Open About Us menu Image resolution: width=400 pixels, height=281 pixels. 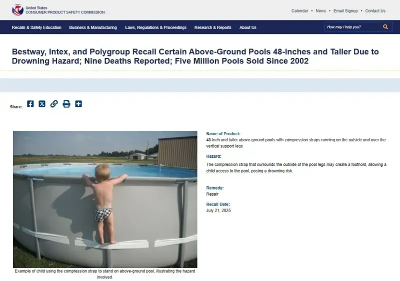pyautogui.click(x=248, y=27)
